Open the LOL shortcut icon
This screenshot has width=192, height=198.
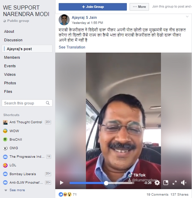click(x=5, y=165)
